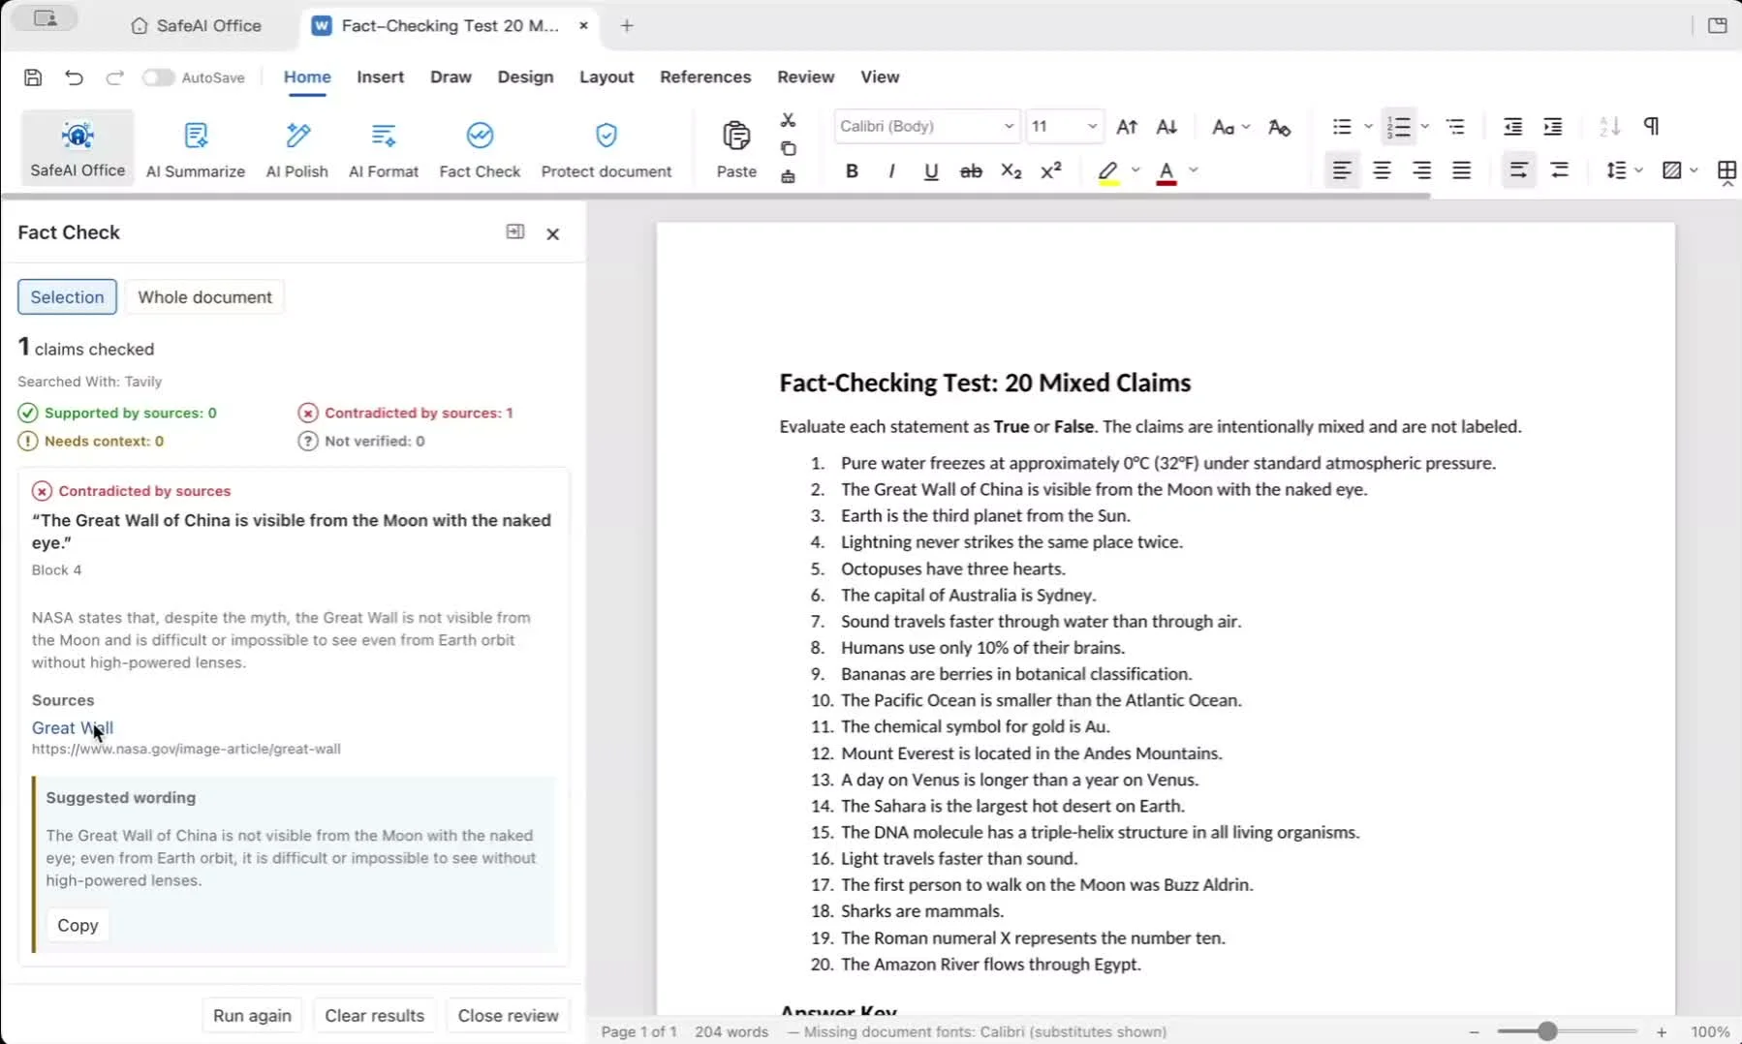Click the zoom slider handle

click(1547, 1031)
